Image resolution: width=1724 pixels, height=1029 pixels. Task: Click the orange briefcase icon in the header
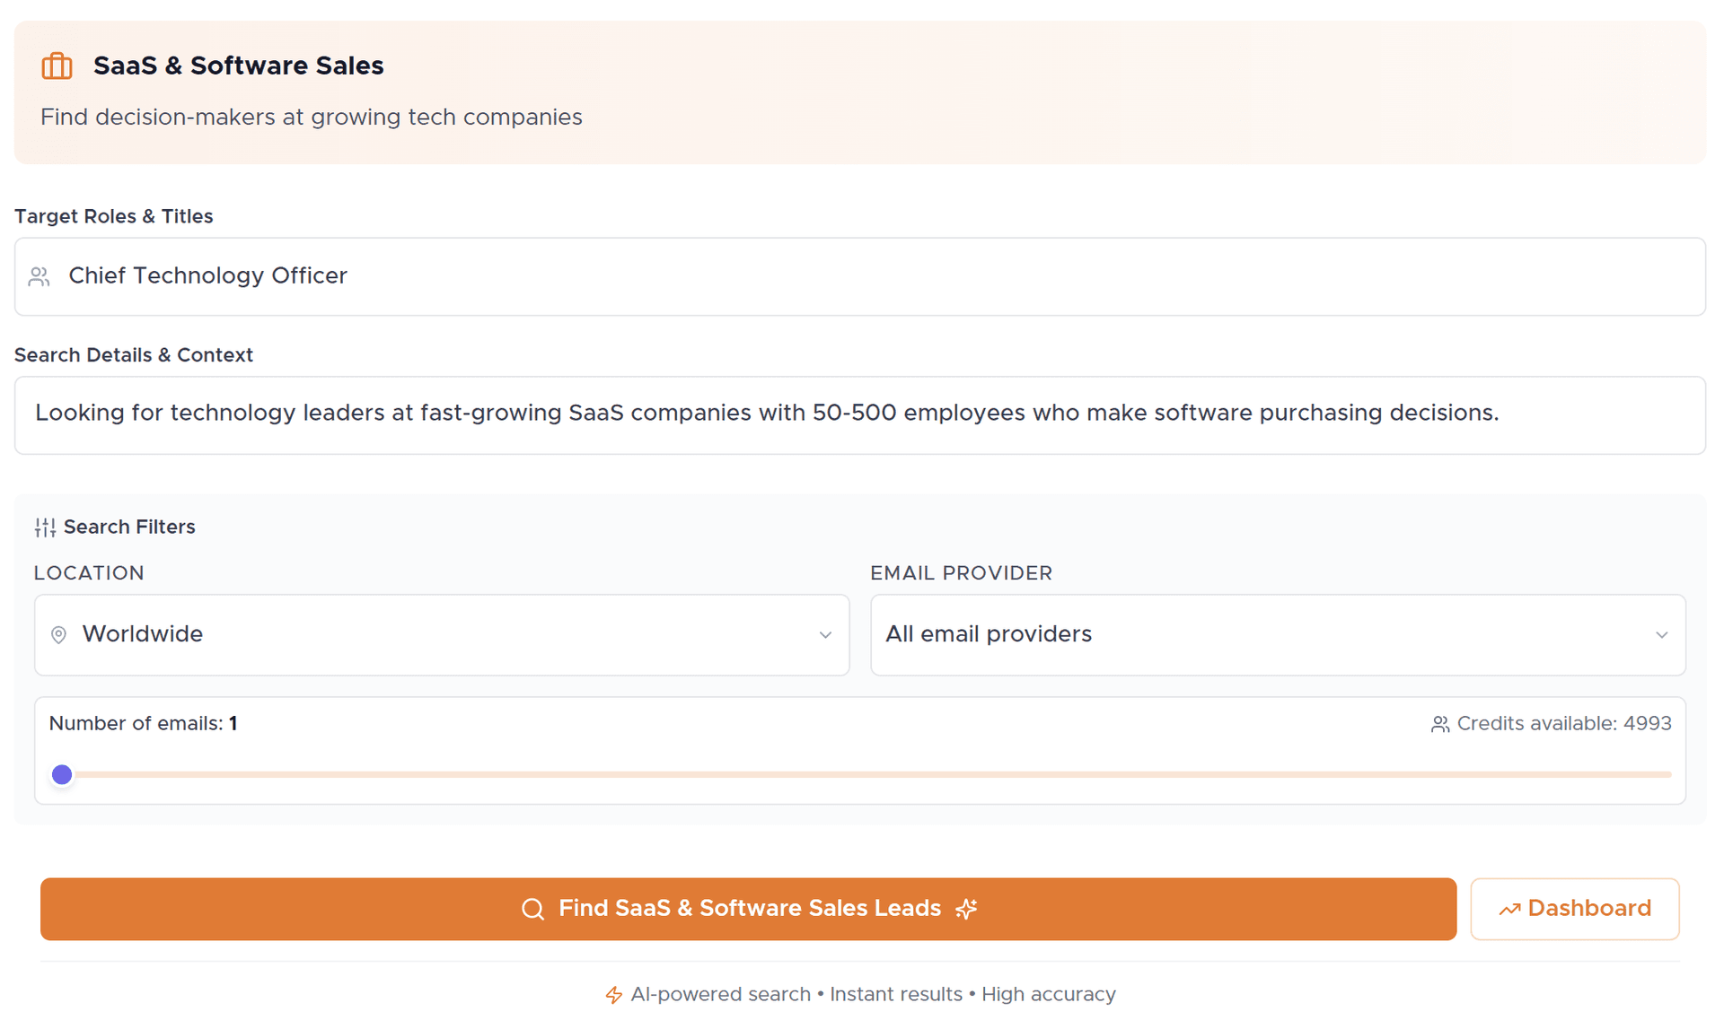[x=56, y=65]
